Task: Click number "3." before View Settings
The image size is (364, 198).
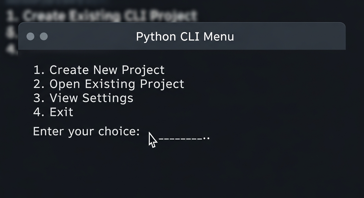Action: [39, 98]
